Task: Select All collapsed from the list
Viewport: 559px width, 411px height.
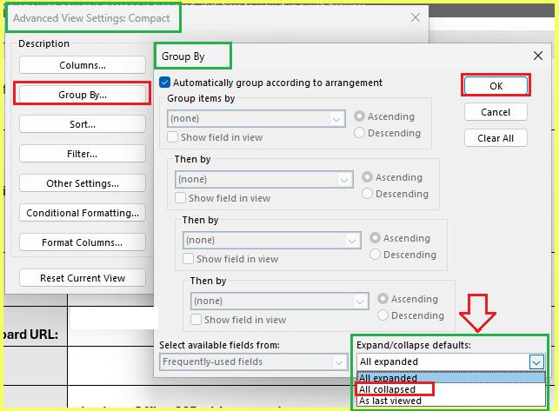Action: pyautogui.click(x=387, y=389)
